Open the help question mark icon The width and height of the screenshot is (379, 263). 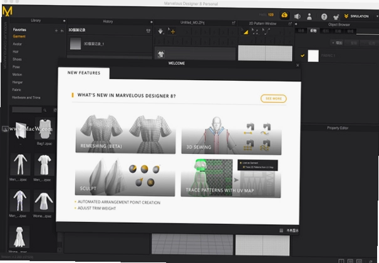pos(324,17)
